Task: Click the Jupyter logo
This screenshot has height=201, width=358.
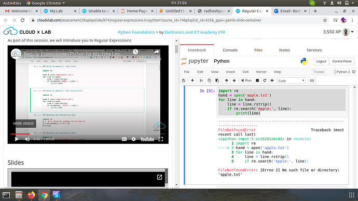Action: pos(195,61)
